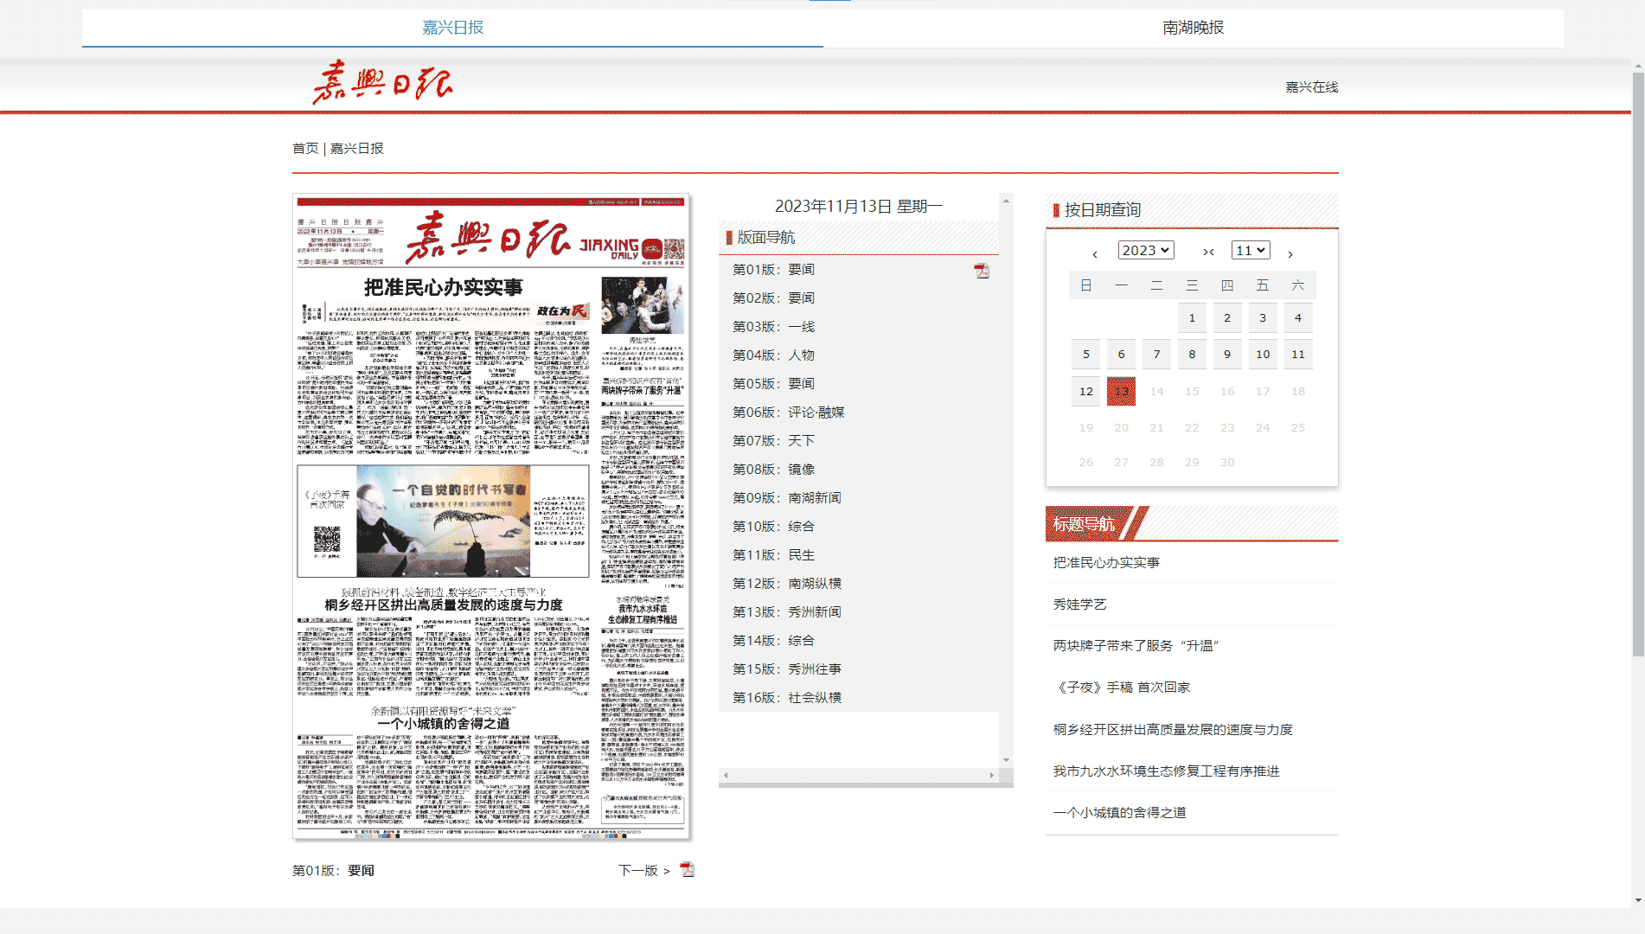Open 嘉兴在线 link
This screenshot has height=934, width=1645.
tap(1311, 86)
